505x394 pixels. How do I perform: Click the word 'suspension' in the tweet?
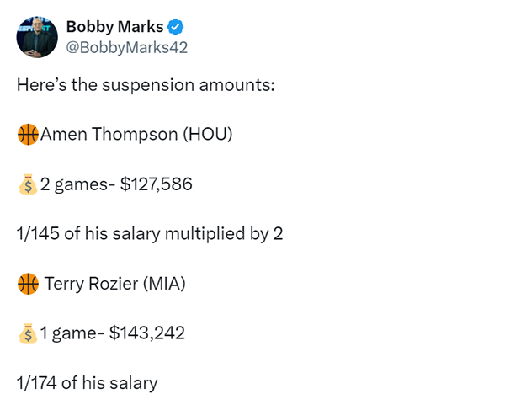pyautogui.click(x=148, y=87)
